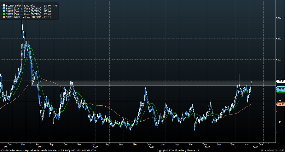
Task: Click the 160 price axis label
Action: pyautogui.click(x=279, y=101)
